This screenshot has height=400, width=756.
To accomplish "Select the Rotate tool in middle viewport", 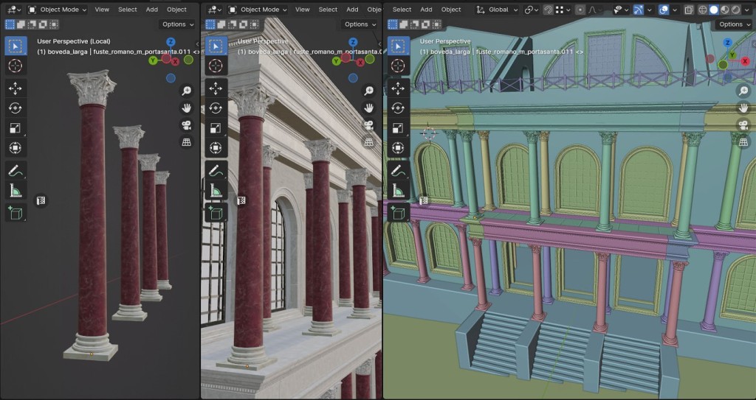I will click(216, 108).
